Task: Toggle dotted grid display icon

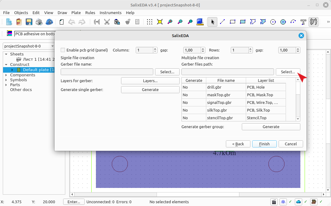Action: pyautogui.click(x=150, y=22)
